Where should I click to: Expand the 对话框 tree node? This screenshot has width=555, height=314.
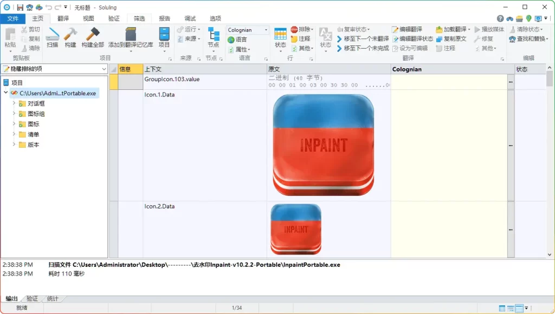[14, 103]
